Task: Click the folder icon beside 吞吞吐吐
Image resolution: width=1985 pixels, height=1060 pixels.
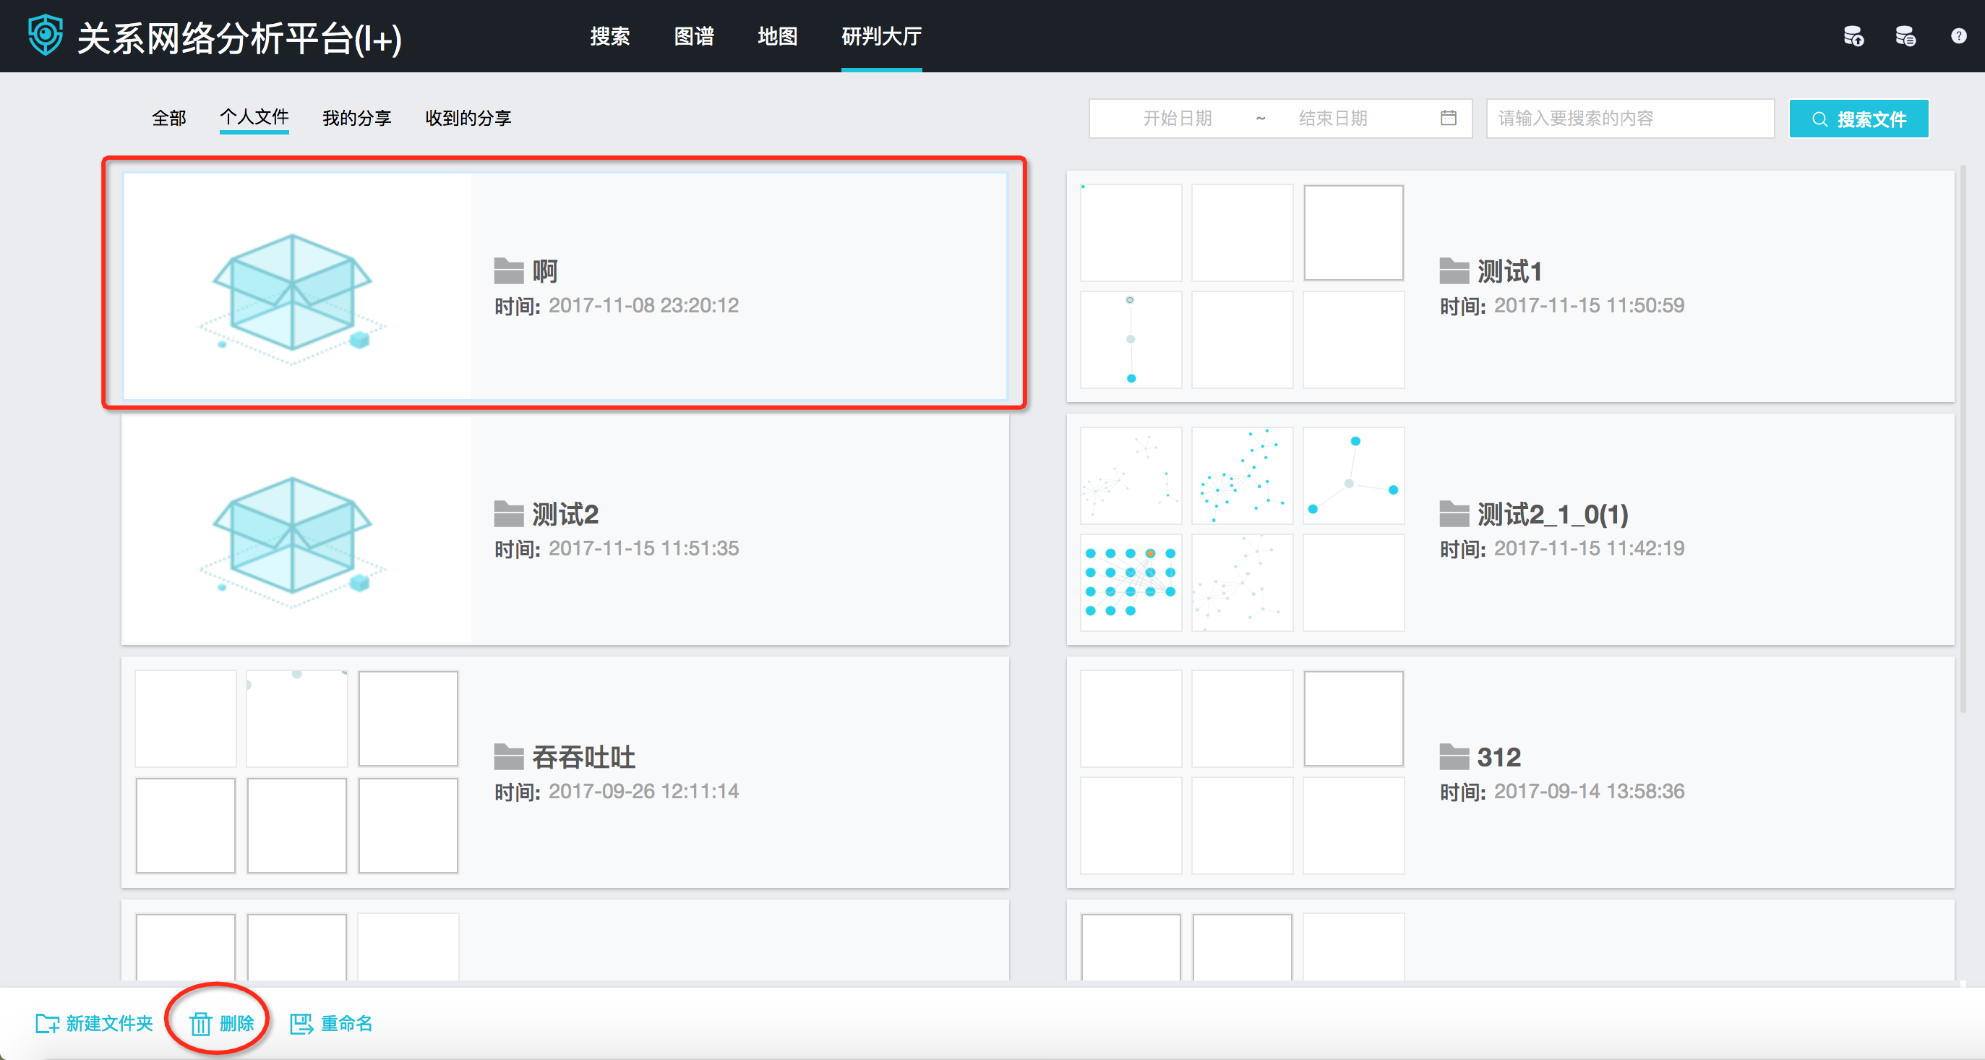Action: pyautogui.click(x=509, y=756)
